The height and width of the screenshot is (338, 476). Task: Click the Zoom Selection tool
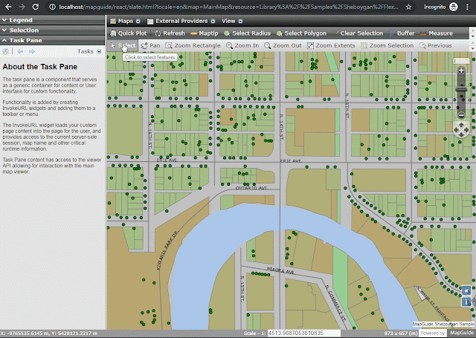[x=387, y=45]
